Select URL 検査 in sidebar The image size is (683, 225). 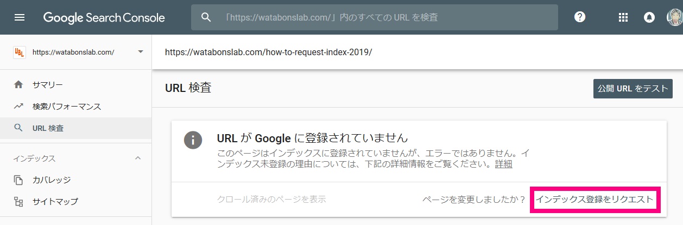click(48, 128)
